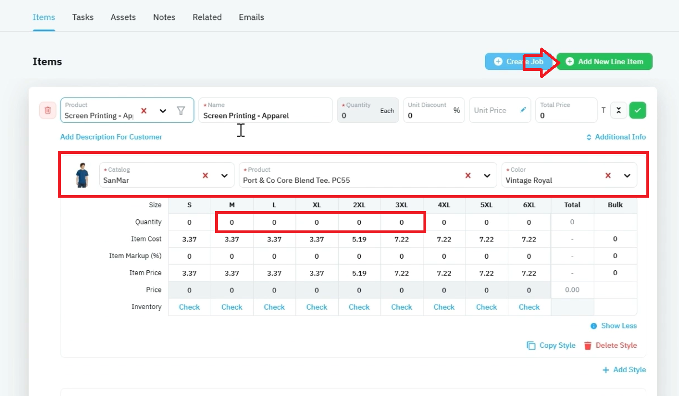Open the Color dropdown chevron

[x=627, y=176]
